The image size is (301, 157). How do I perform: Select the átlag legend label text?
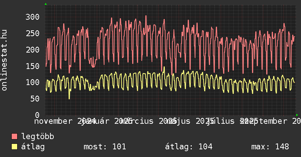(x=33, y=147)
